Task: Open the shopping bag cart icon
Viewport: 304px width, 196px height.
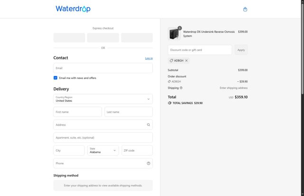Action: [245, 9]
